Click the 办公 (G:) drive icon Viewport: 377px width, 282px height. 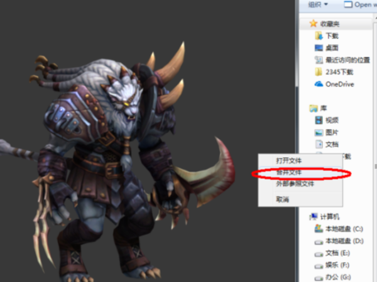tap(319, 278)
